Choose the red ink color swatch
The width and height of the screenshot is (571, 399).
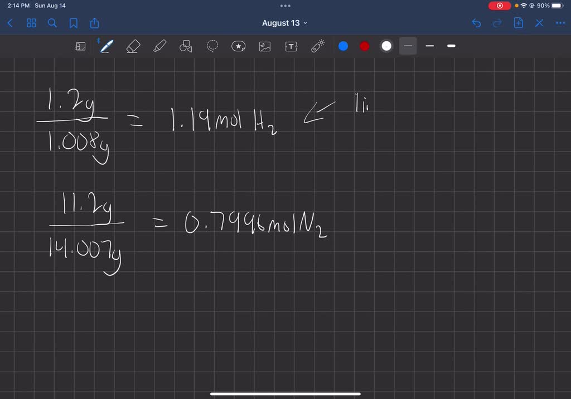pos(364,46)
